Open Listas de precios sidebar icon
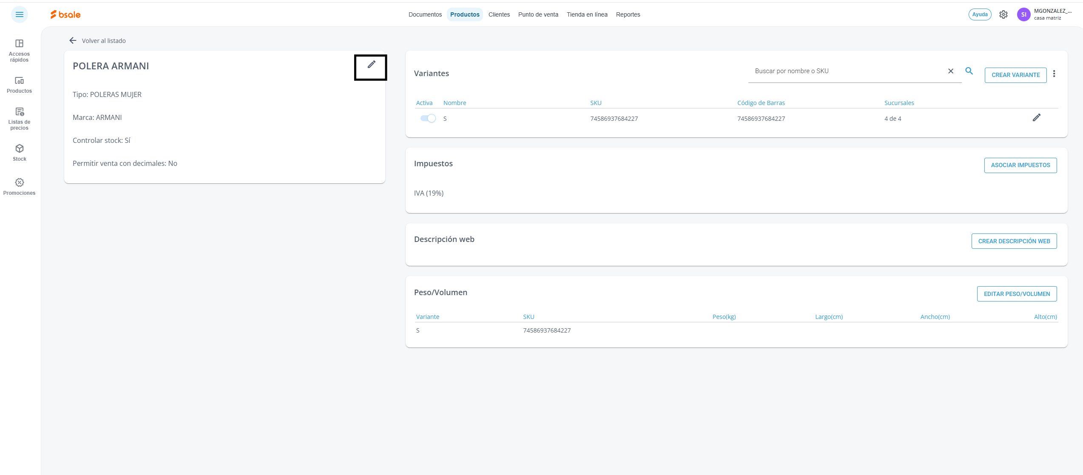1083x475 pixels. pos(19,118)
